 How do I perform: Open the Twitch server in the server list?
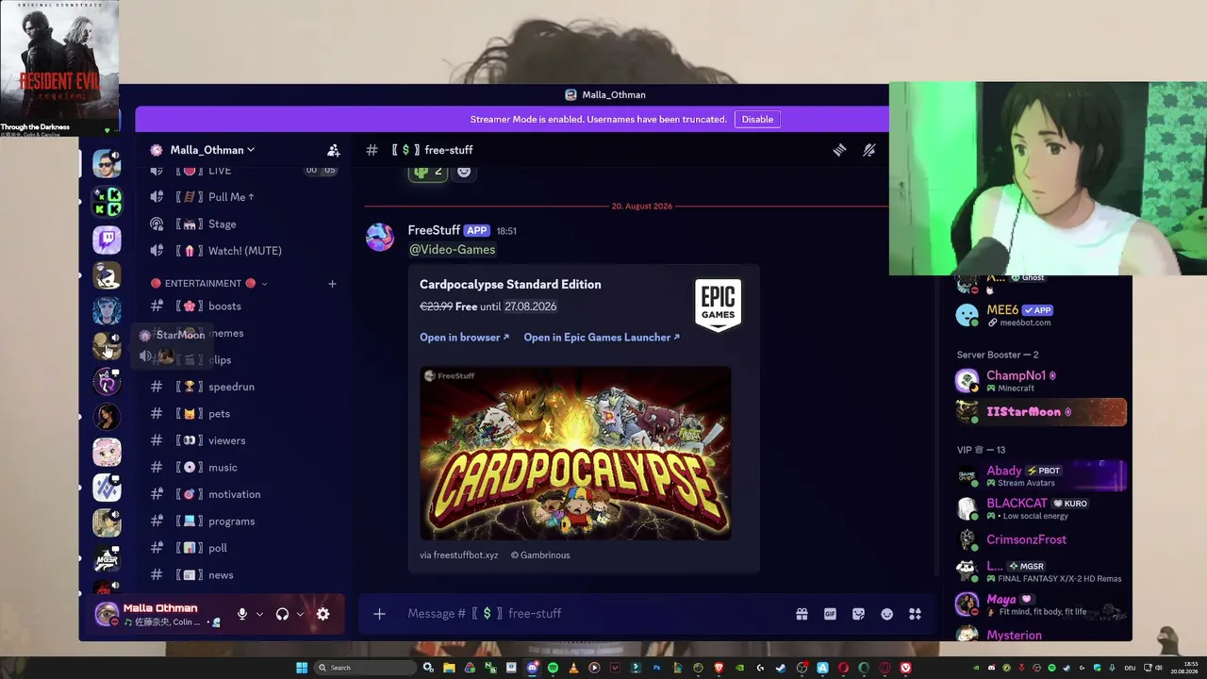point(107,240)
